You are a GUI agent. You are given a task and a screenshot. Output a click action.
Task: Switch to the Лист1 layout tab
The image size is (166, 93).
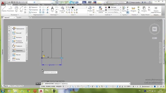tap(12, 86)
